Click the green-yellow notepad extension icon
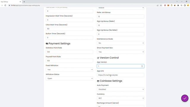The width and height of the screenshot is (190, 107). coord(172,5)
